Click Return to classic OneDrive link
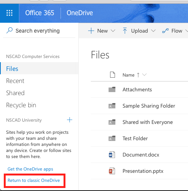Screen dimensions: 188x191 point(34,180)
